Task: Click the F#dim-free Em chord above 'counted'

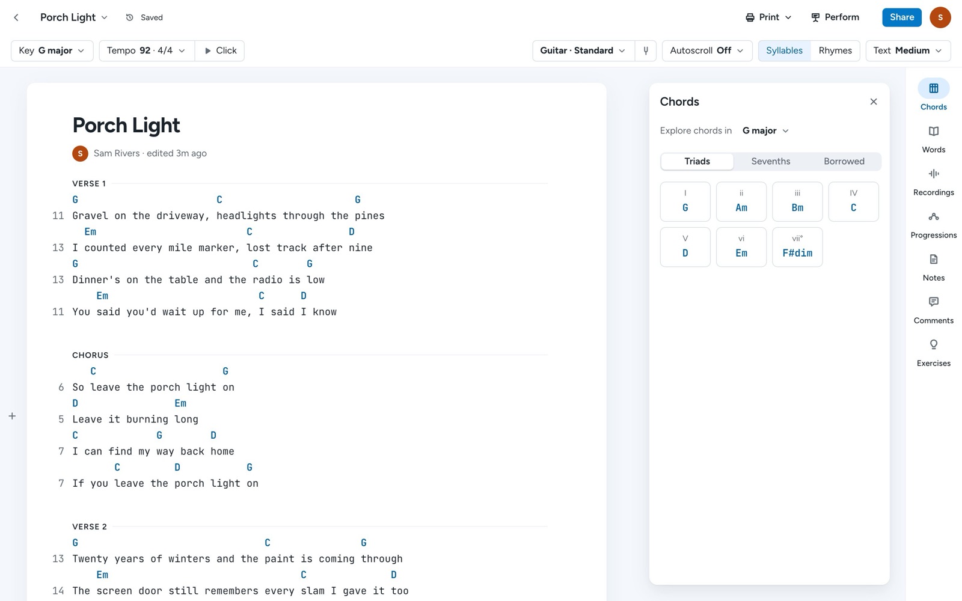Action: click(x=90, y=232)
